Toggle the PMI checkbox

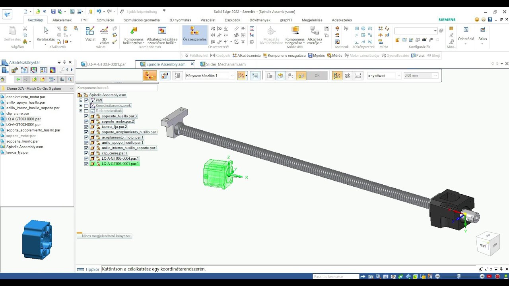coord(86,100)
